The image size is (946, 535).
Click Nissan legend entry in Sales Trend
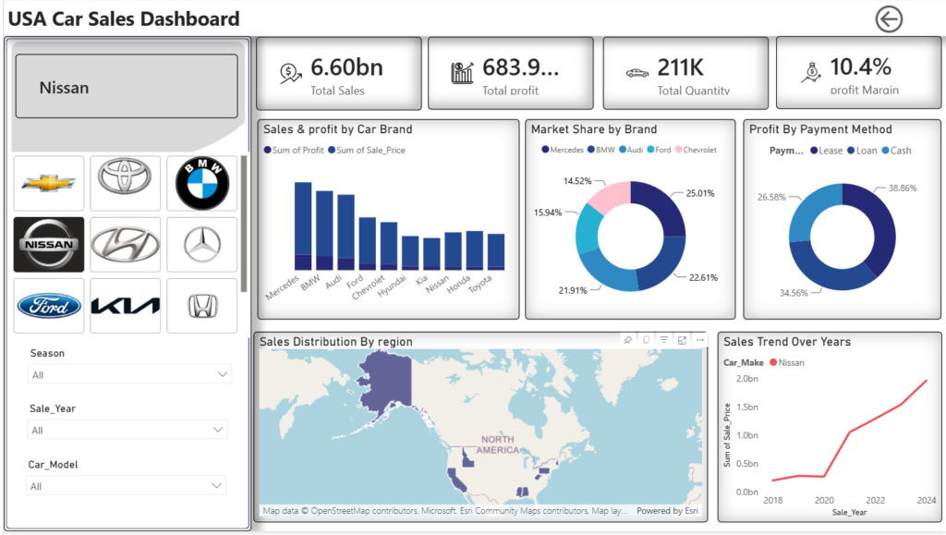[787, 362]
